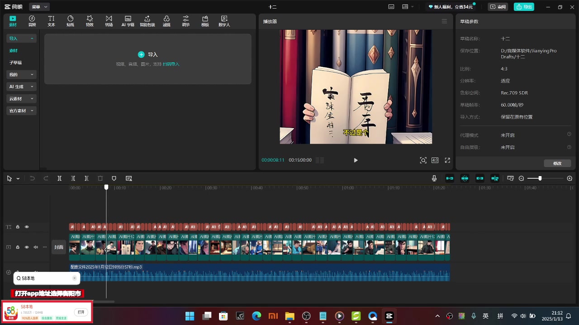Viewport: 579px width, 325px height.
Task: Toggle clip linkage
Action: point(480,178)
